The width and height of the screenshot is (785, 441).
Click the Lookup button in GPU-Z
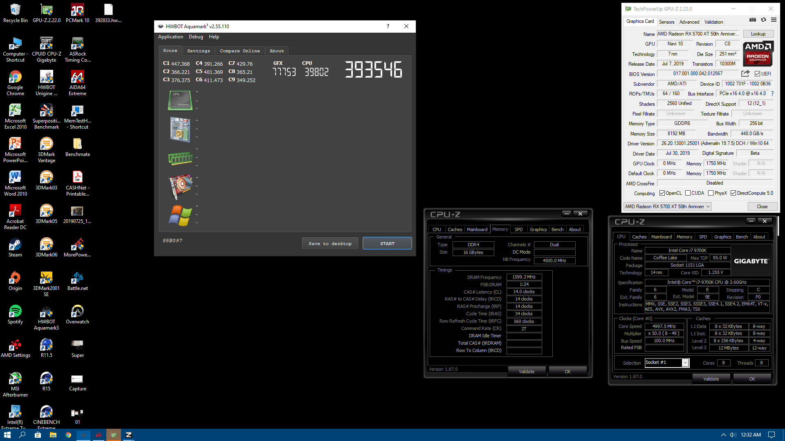coord(758,34)
